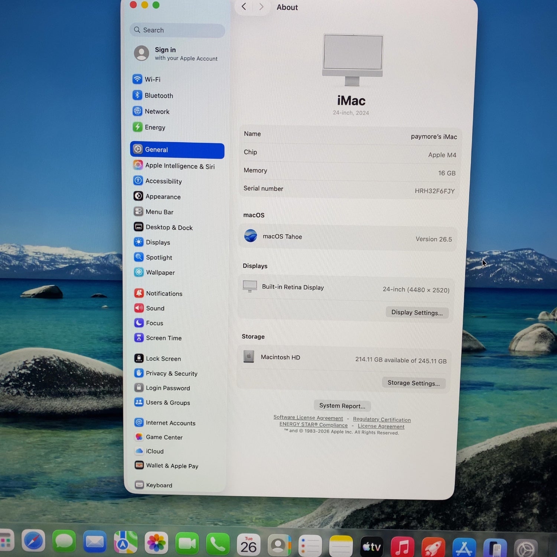This screenshot has height=557, width=557.
Task: Open Maps from the Dock
Action: tap(126, 543)
